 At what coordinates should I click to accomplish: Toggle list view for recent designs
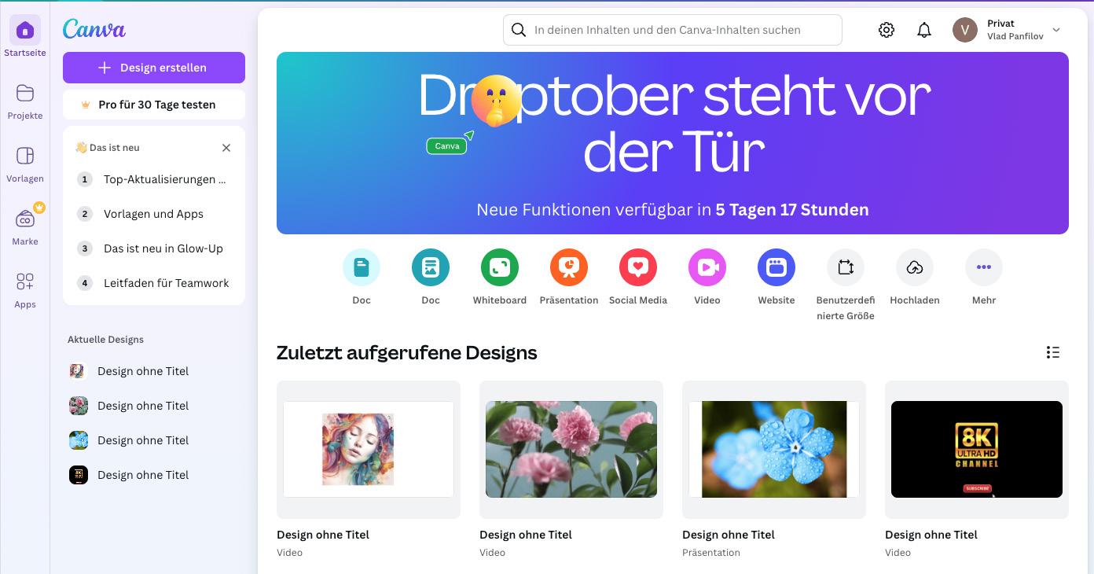[x=1053, y=352]
